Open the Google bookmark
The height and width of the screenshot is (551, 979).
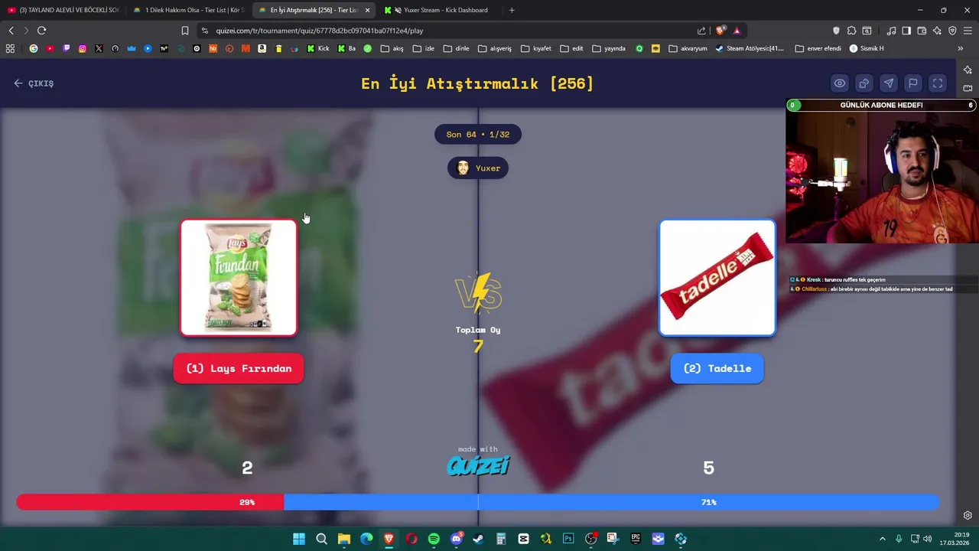click(x=34, y=48)
